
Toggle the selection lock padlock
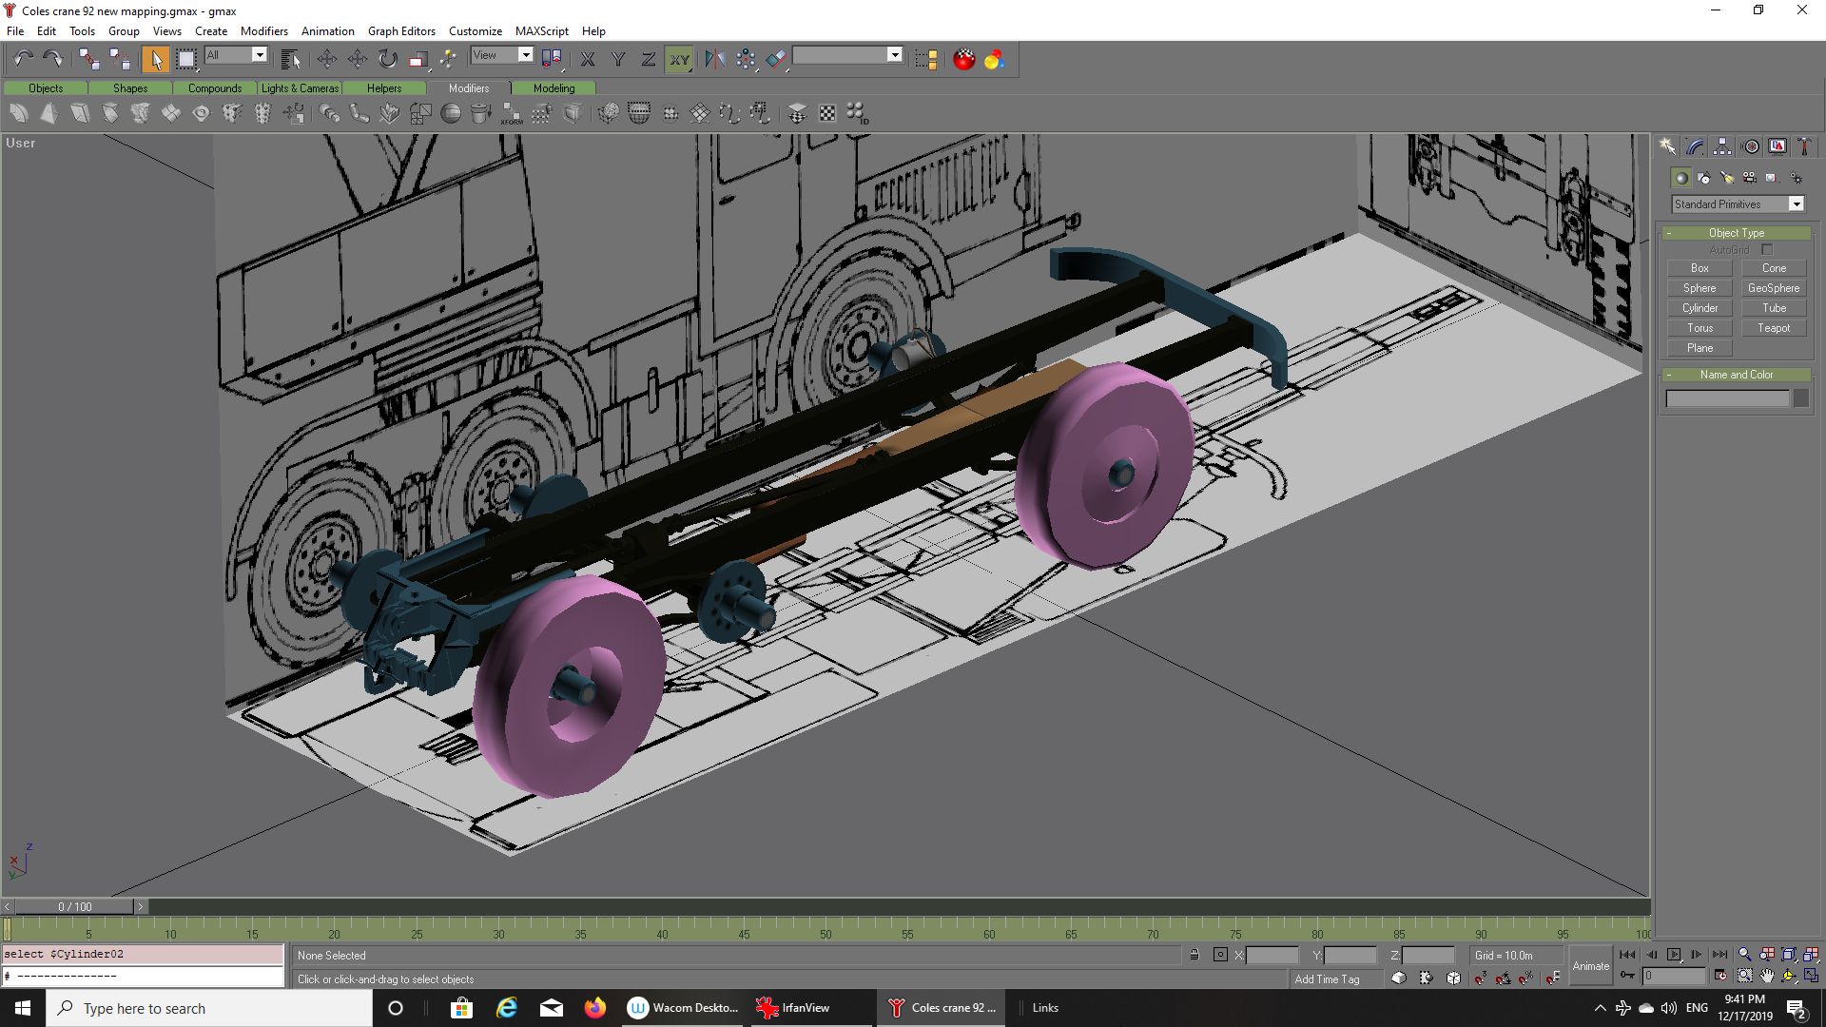pyautogui.click(x=1195, y=955)
